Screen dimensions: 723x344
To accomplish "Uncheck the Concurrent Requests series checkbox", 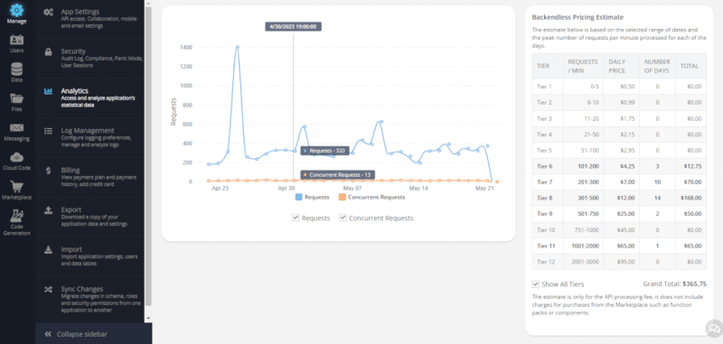I will coord(343,218).
